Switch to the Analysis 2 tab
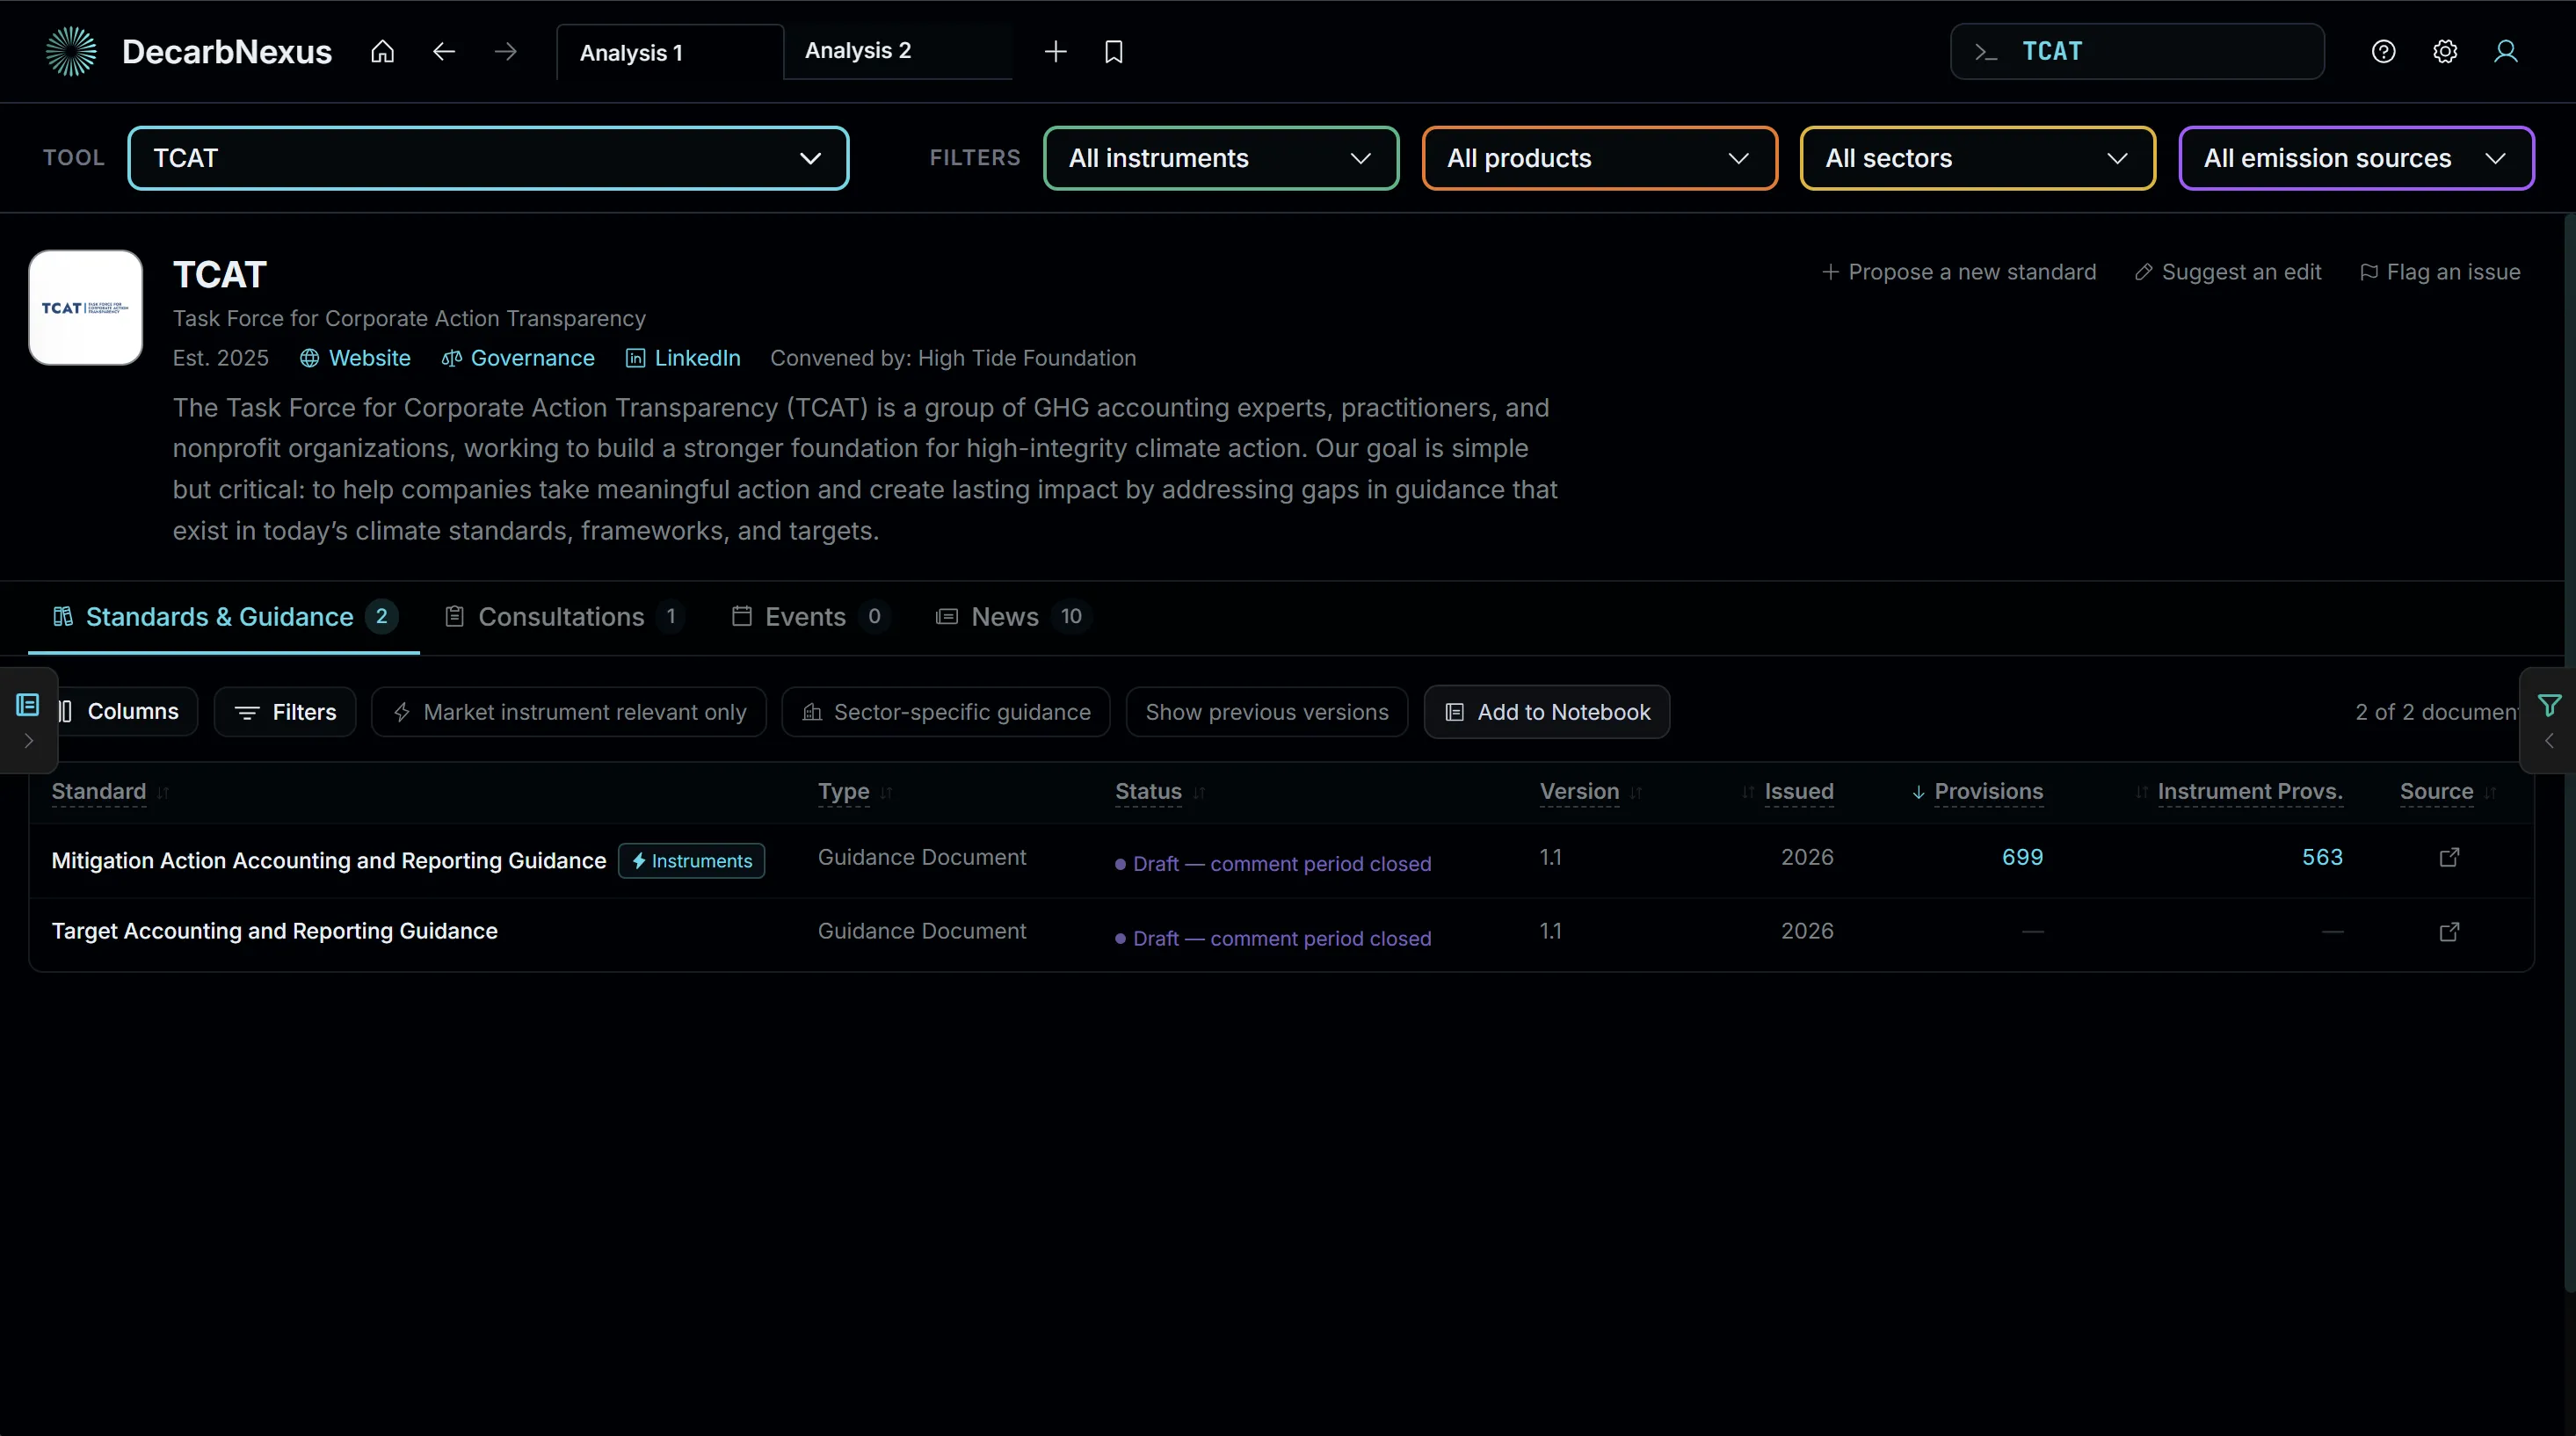This screenshot has width=2576, height=1436. point(898,51)
